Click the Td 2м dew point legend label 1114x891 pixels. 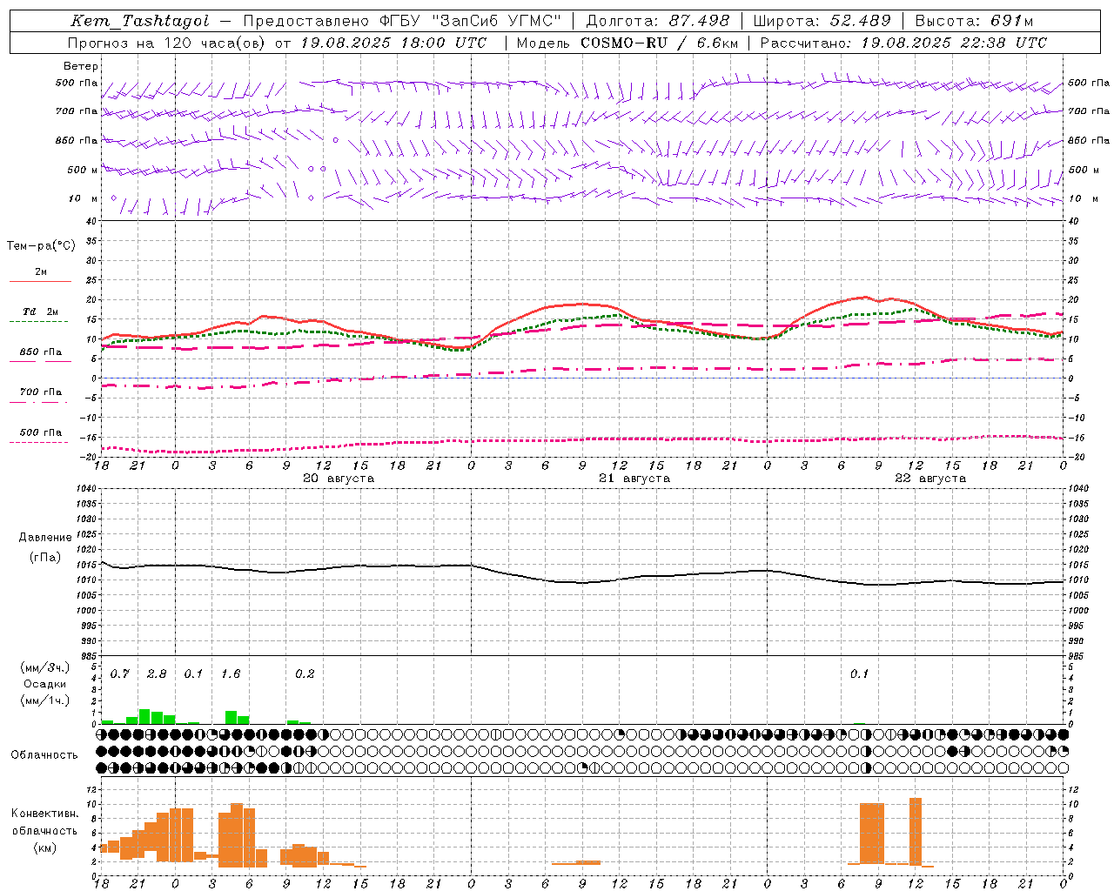[40, 312]
